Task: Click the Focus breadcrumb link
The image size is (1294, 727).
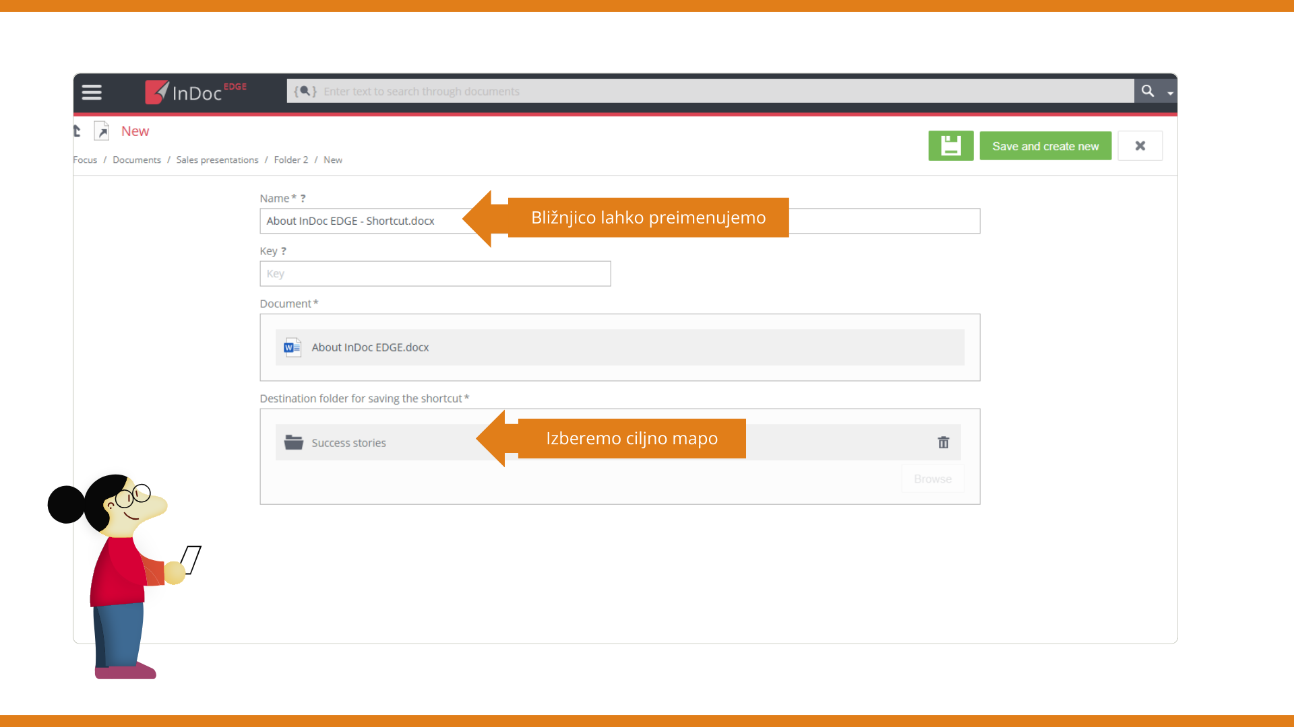Action: (x=85, y=160)
